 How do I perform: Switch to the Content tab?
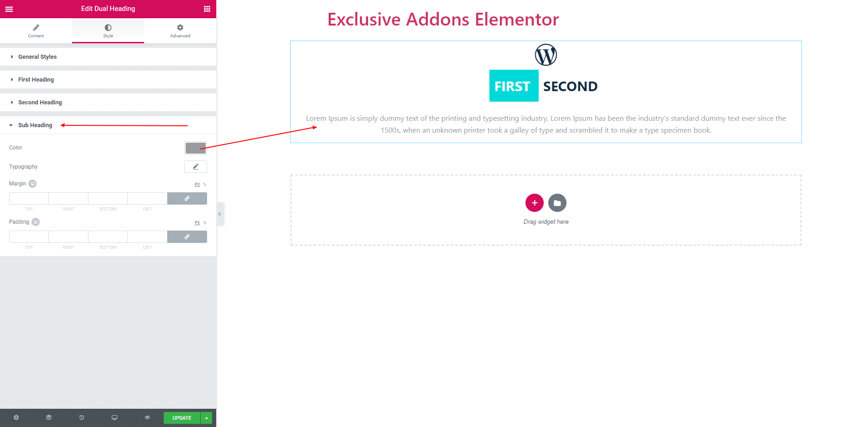coord(36,31)
